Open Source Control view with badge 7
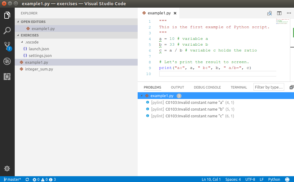The height and width of the screenshot is (182, 294). pyautogui.click(x=7, y=46)
